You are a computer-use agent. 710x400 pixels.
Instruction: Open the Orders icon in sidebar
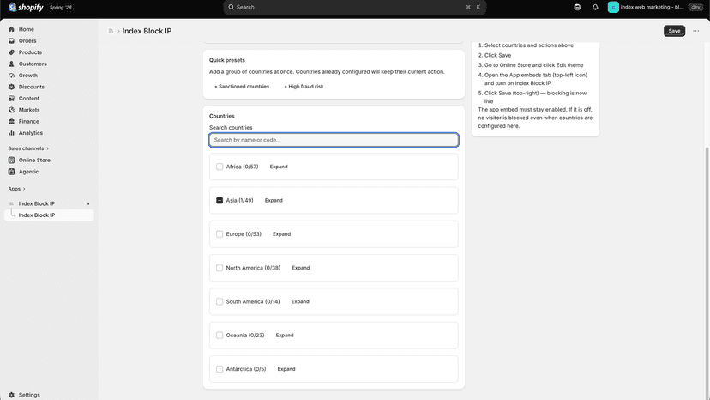click(12, 41)
